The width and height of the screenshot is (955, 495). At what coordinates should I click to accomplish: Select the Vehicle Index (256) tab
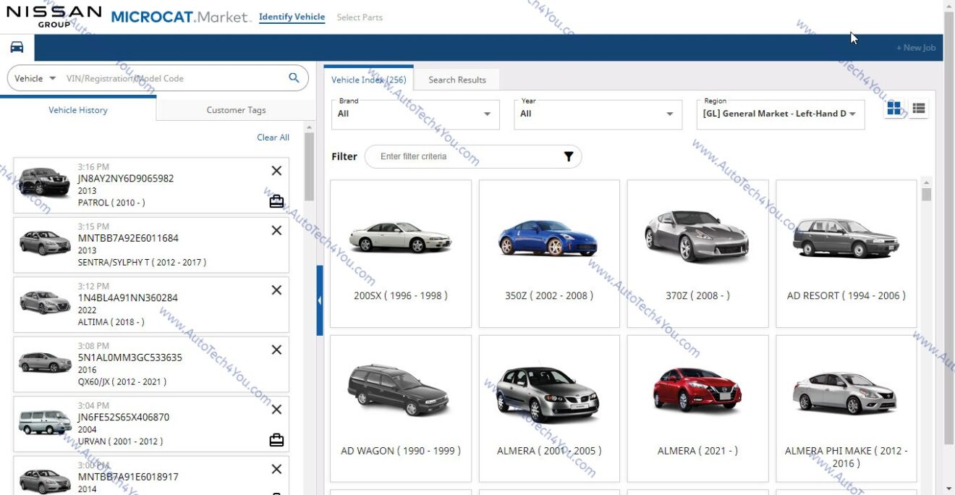click(x=369, y=80)
